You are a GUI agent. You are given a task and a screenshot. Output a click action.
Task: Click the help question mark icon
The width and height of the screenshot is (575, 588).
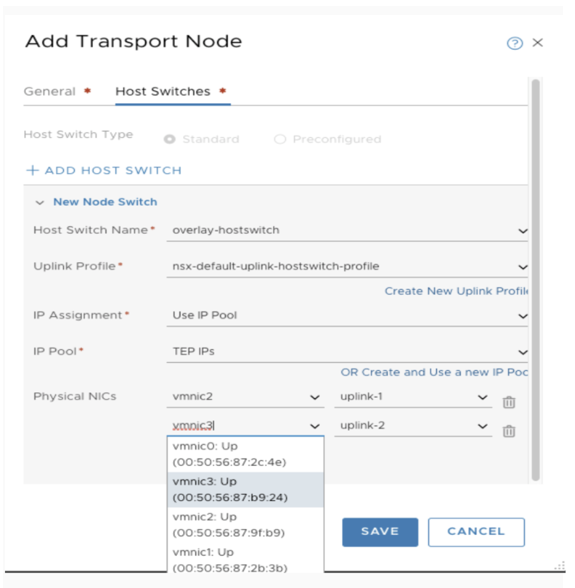pyautogui.click(x=515, y=43)
